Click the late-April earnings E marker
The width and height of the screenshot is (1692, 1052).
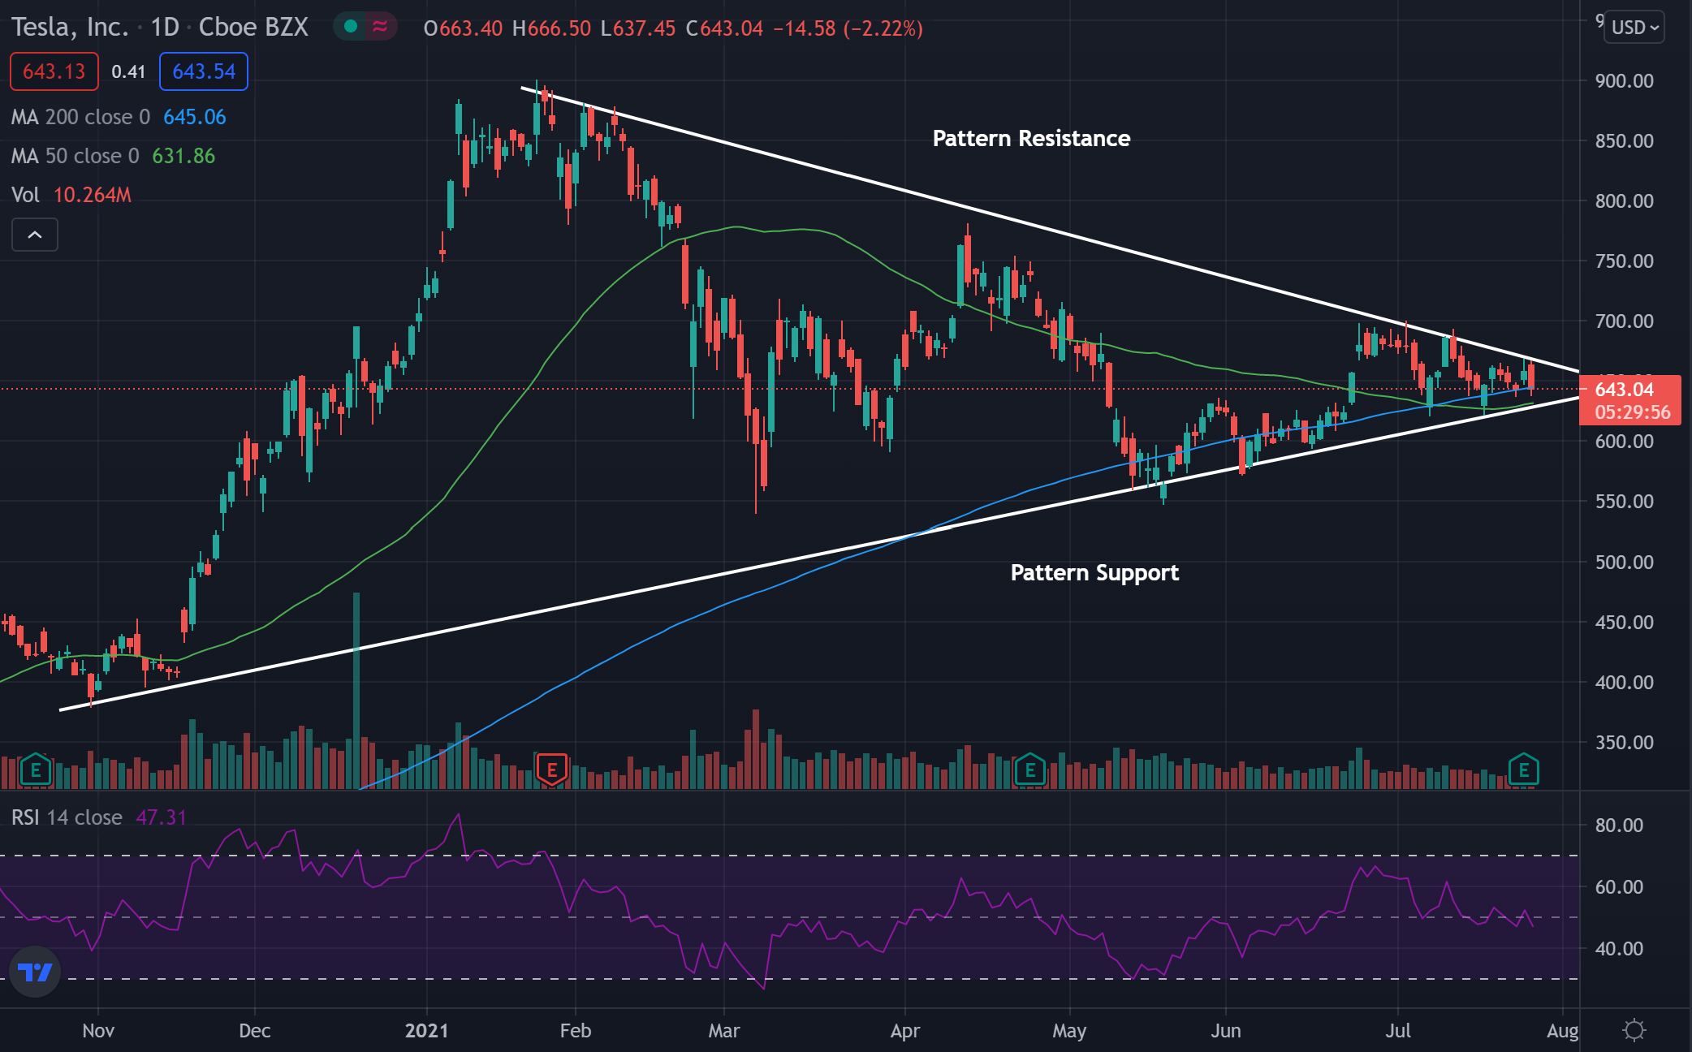click(1030, 770)
